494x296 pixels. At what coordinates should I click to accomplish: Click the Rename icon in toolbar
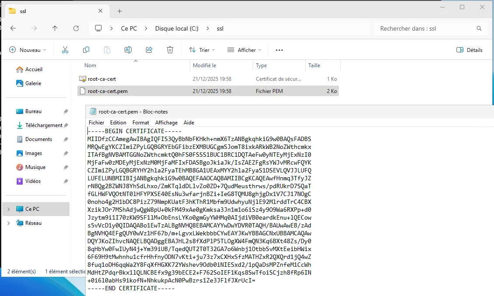[128, 50]
